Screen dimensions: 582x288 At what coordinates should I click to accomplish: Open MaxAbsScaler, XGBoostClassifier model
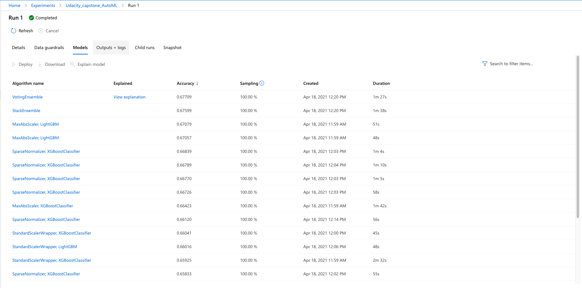pos(43,206)
